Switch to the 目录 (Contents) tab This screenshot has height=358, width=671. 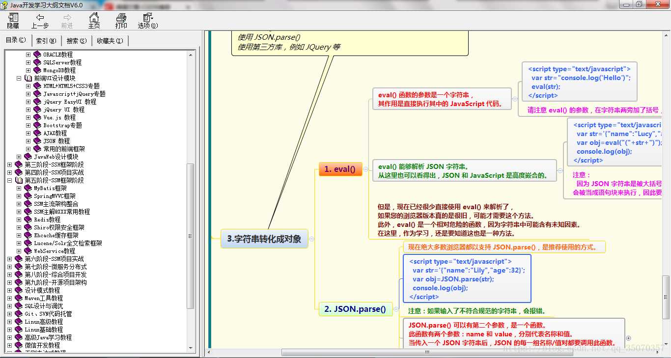tap(16, 40)
